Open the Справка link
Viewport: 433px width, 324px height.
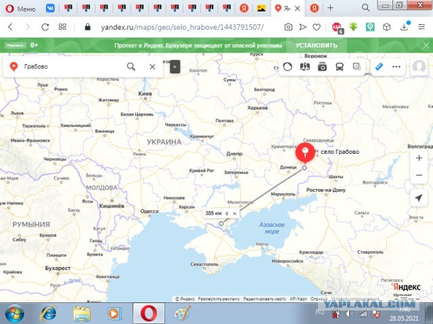point(319,299)
